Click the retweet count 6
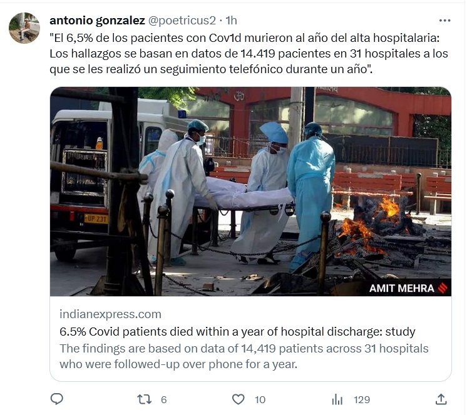Image resolution: width=467 pixels, height=415 pixels. click(163, 400)
